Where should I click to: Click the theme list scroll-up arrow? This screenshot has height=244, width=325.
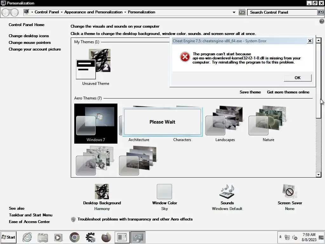point(318,40)
